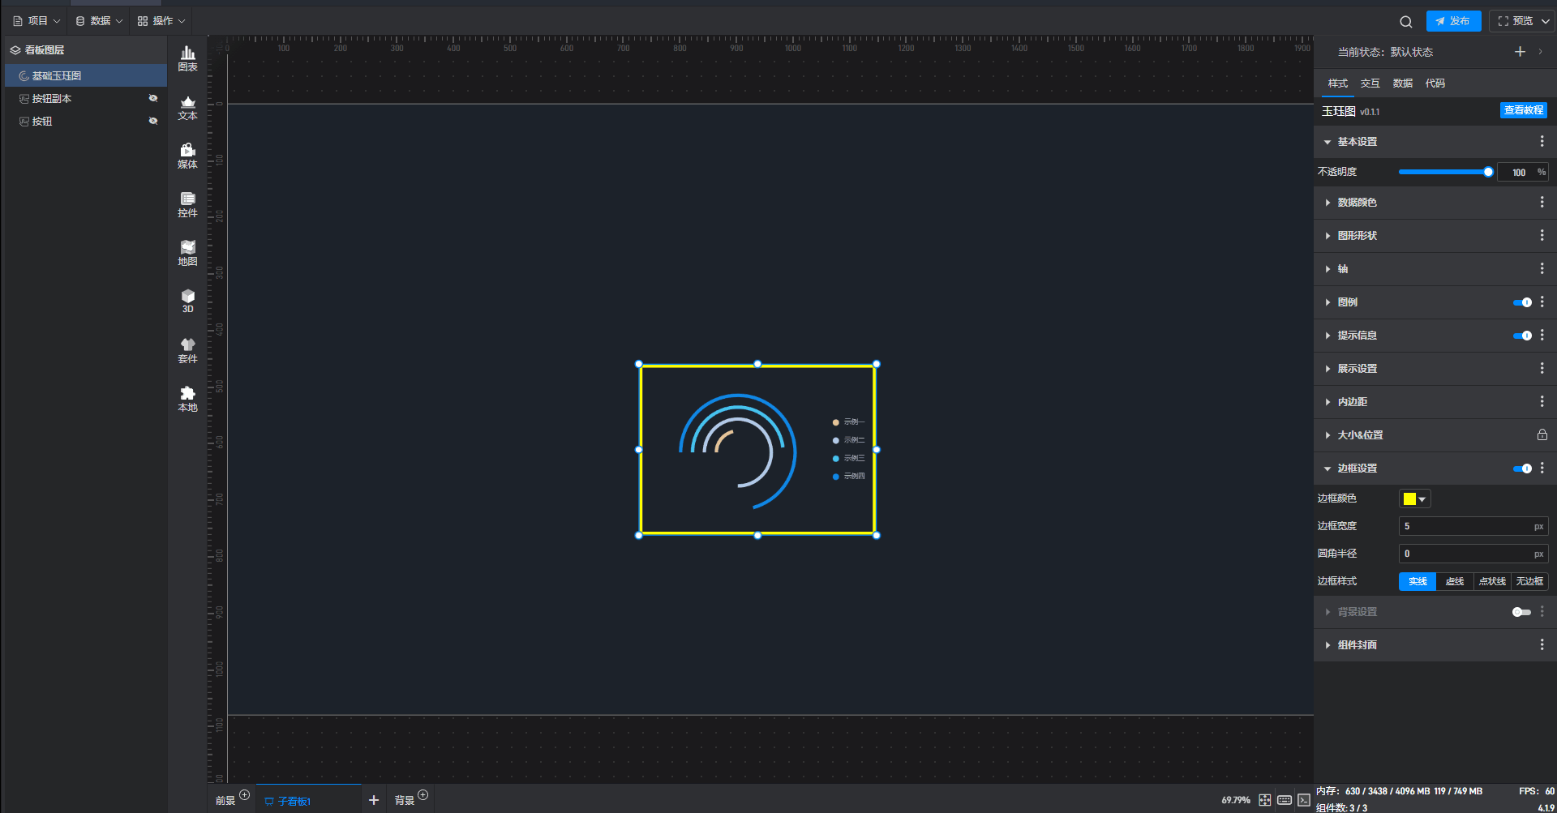Toggle the 图例 legend switch
The height and width of the screenshot is (813, 1557).
pyautogui.click(x=1522, y=302)
